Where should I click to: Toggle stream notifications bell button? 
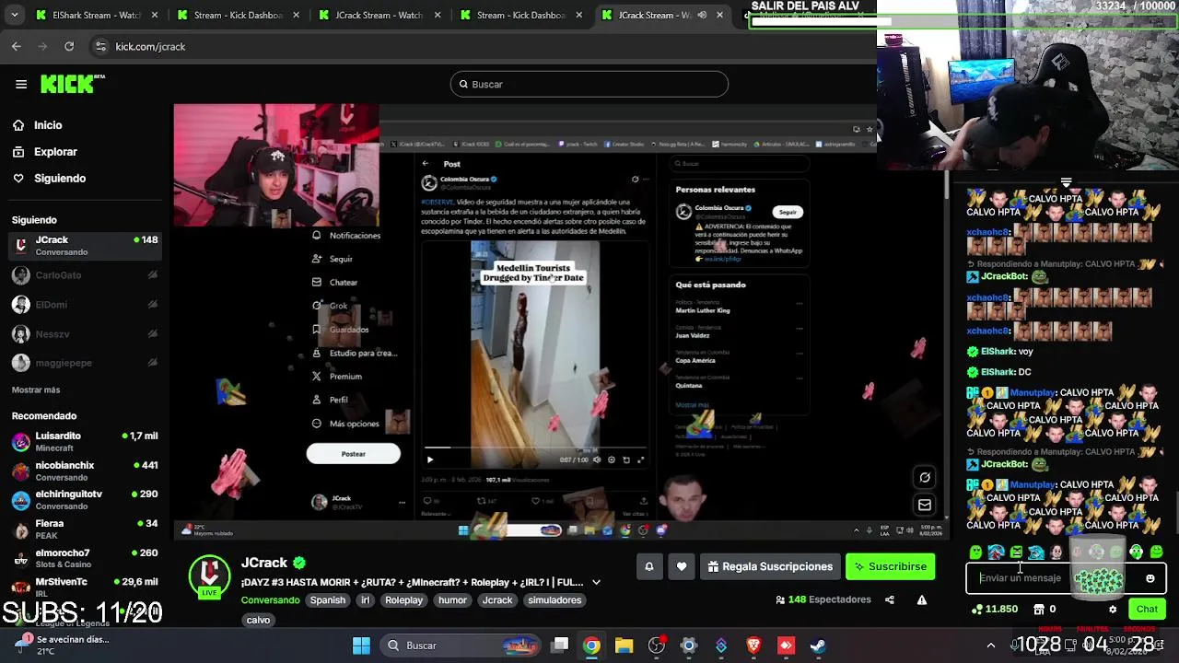point(648,566)
